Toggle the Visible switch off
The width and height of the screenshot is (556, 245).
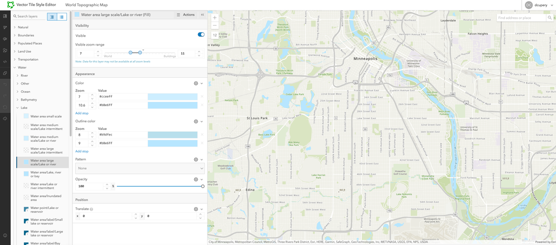pyautogui.click(x=201, y=34)
